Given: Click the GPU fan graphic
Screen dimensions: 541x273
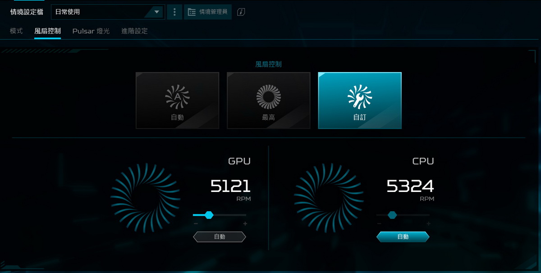Looking at the screenshot, I should click(x=145, y=198).
